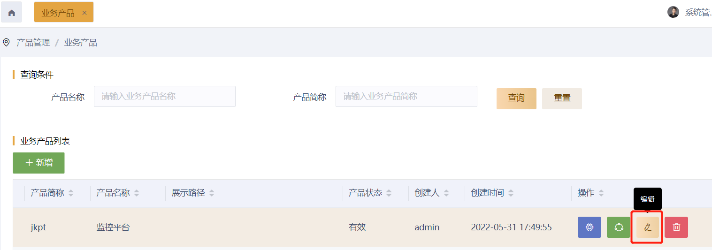Viewport: 712px width, 250px height.
Task: Open settings for the jkpt product
Action: 589,227
